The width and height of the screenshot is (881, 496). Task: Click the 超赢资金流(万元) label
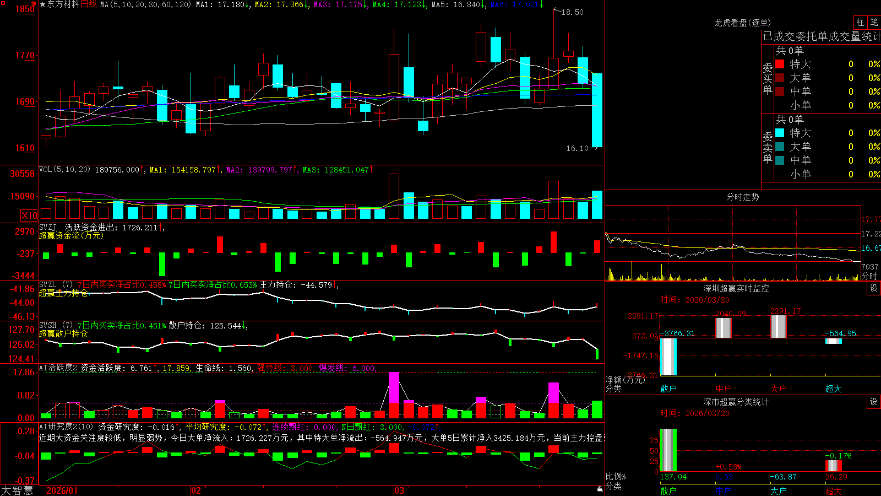(x=71, y=235)
